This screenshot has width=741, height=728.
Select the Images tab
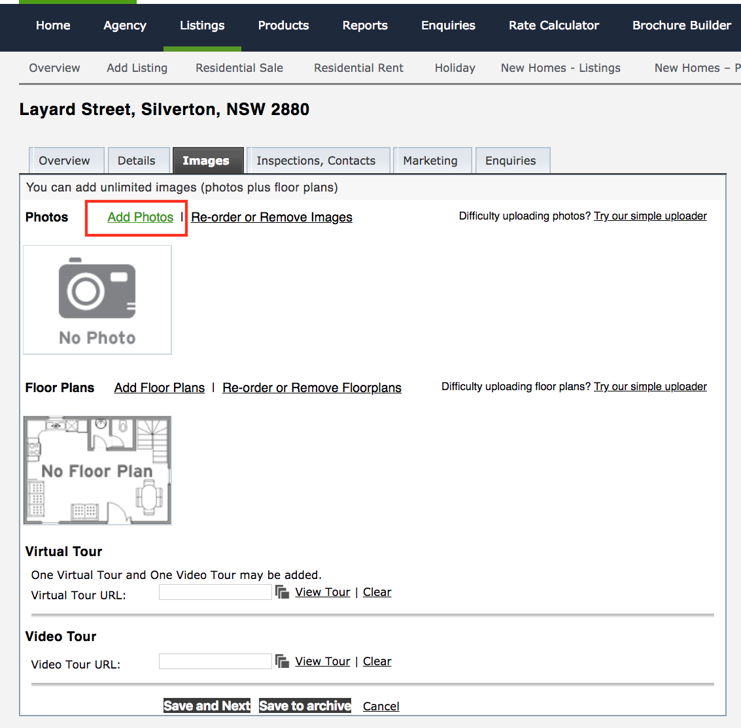(208, 161)
